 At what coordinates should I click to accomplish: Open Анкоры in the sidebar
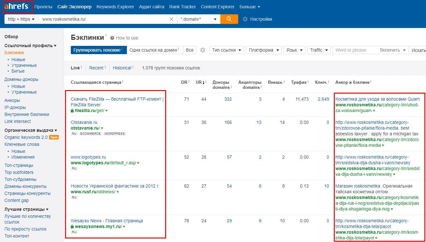(x=12, y=100)
